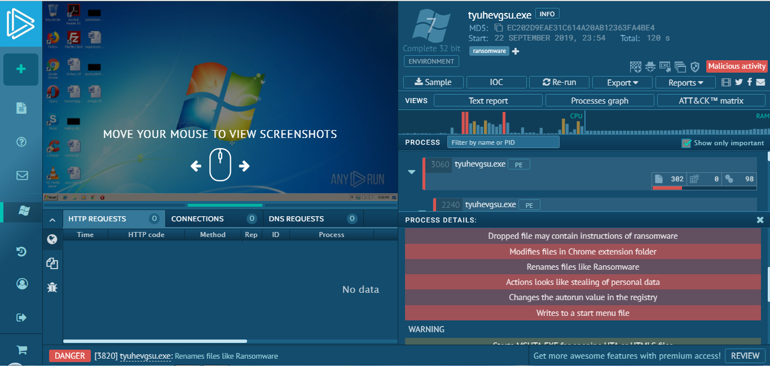Focus the Filter by name or PID field
This screenshot has height=366, width=770.
click(x=503, y=142)
